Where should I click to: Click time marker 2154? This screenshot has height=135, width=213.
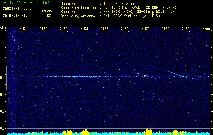(84, 29)
